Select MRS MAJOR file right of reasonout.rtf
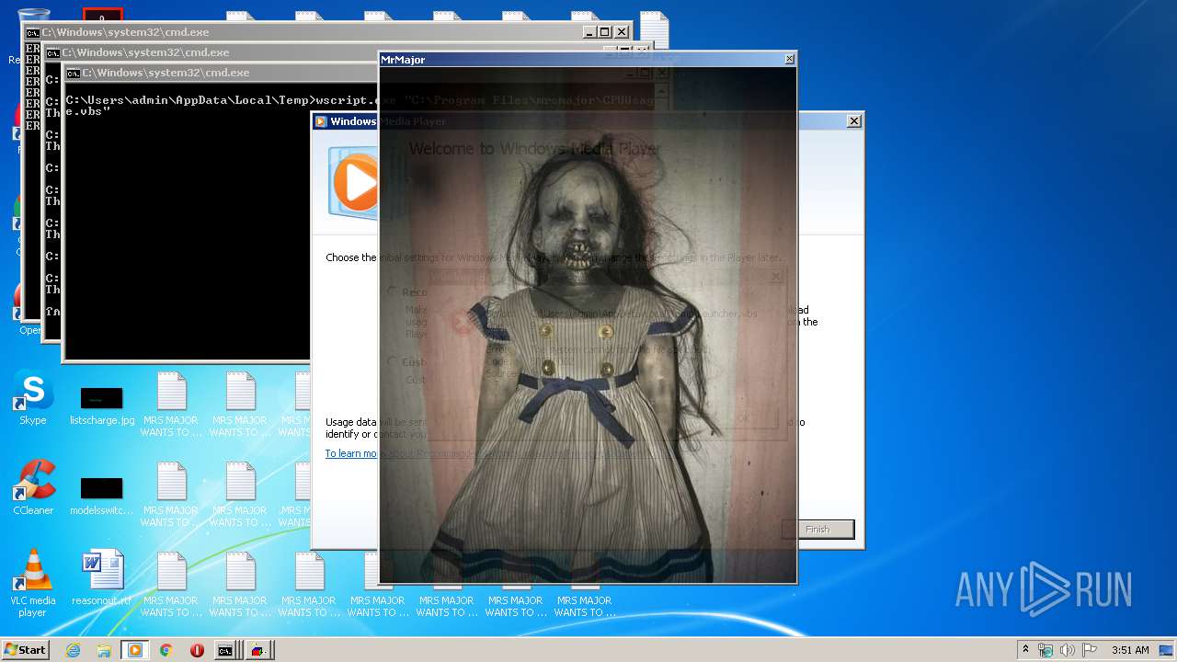Image resolution: width=1177 pixels, height=662 pixels. coord(171,585)
